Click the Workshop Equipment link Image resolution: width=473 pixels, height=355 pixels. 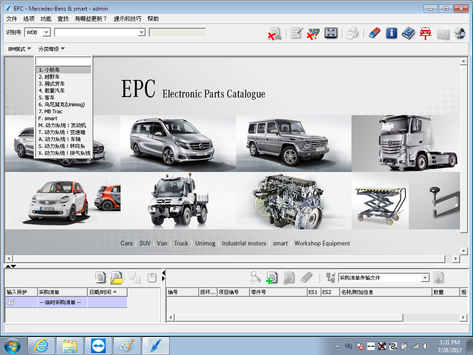[x=322, y=243]
